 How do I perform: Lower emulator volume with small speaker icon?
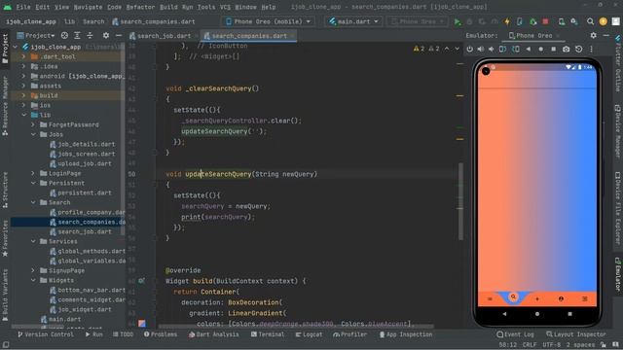491,50
